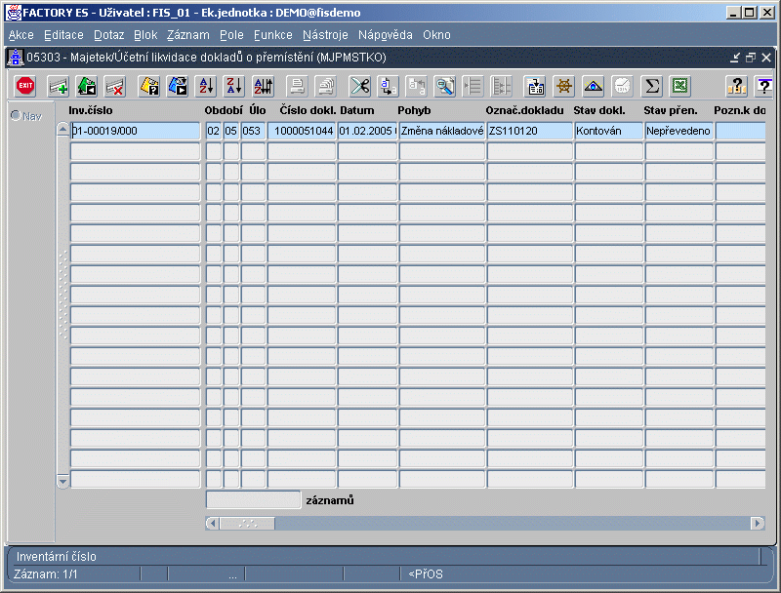Open the Záznam menu
This screenshot has height=593, width=781.
point(188,35)
